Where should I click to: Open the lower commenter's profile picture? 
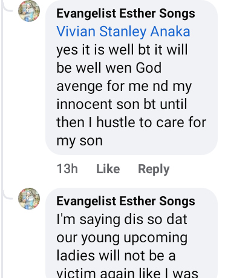coord(29,199)
